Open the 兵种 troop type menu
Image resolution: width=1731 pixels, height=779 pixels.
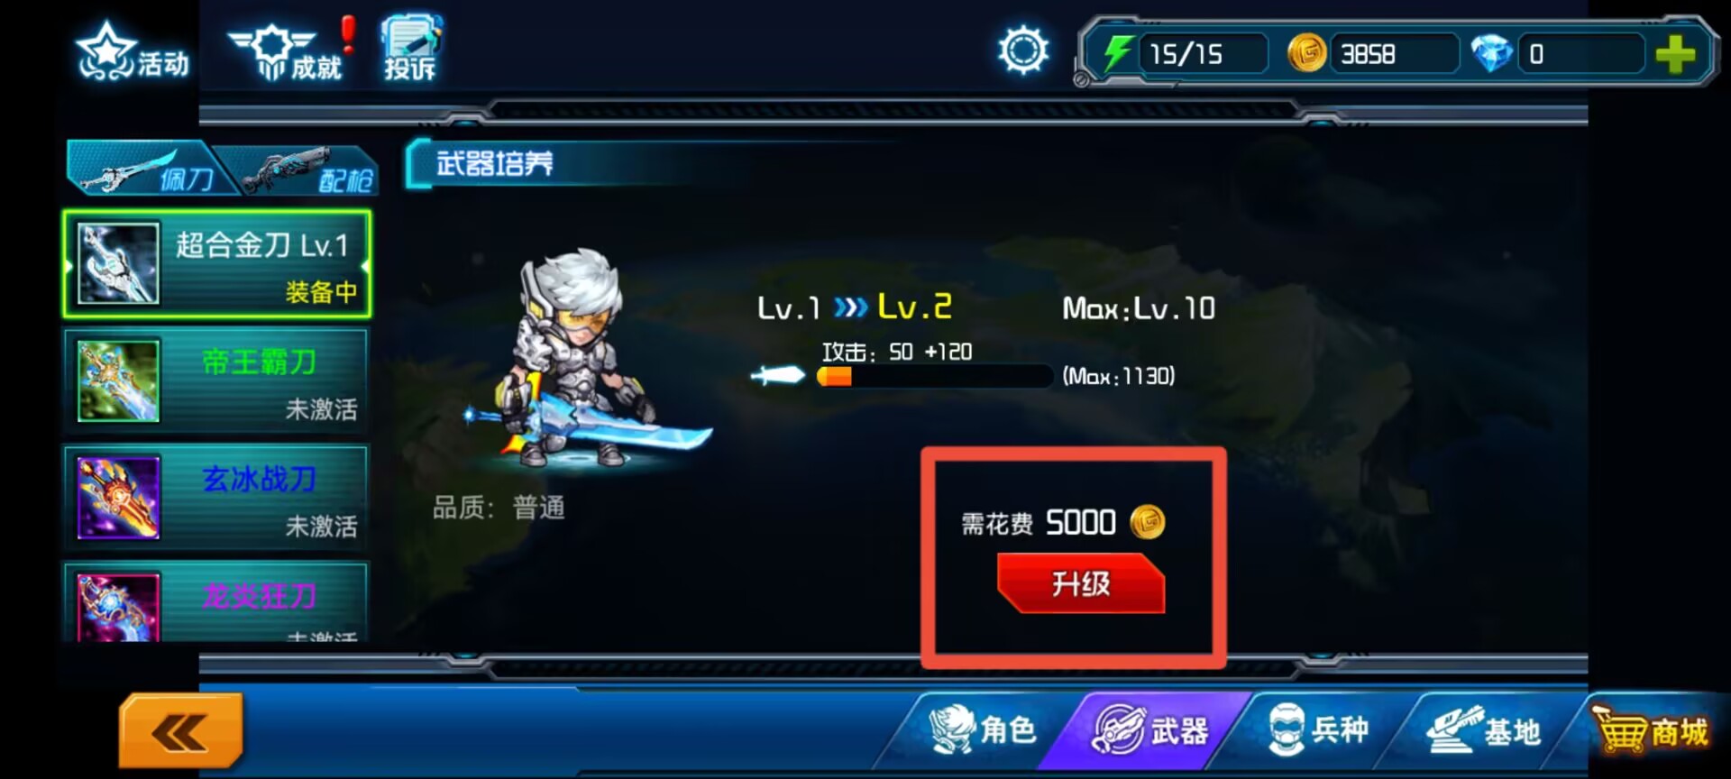click(x=1318, y=730)
